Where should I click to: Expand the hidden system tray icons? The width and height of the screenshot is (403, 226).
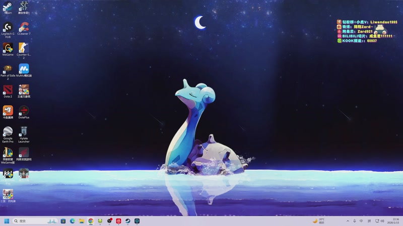click(348, 221)
